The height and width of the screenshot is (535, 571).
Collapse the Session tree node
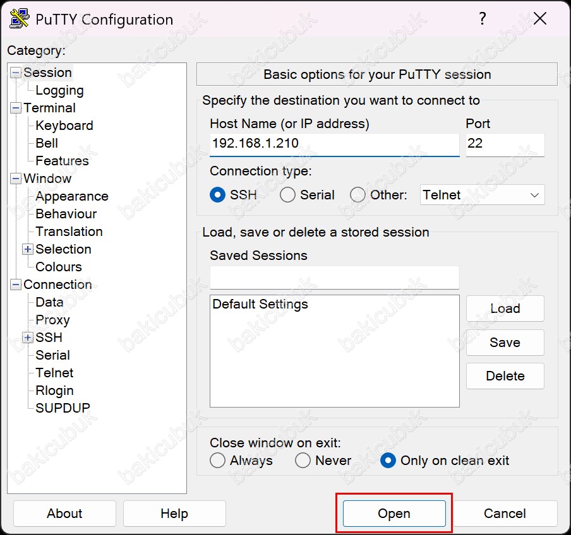pyautogui.click(x=15, y=73)
